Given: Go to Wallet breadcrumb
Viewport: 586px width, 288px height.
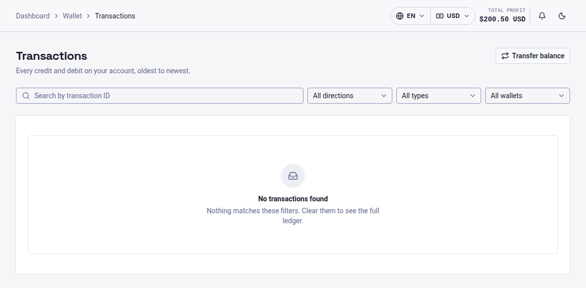Looking at the screenshot, I should click(x=72, y=16).
